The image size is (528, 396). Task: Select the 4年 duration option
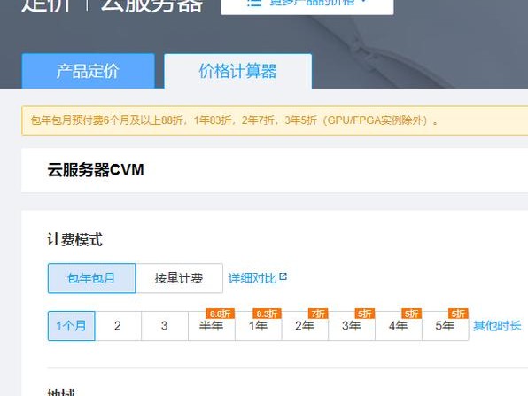pos(399,326)
